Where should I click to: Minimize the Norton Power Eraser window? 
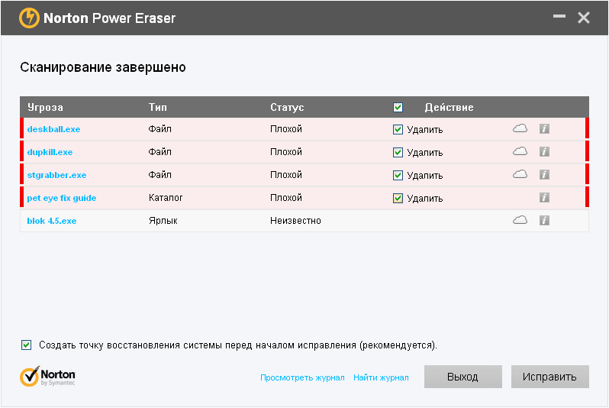point(559,16)
